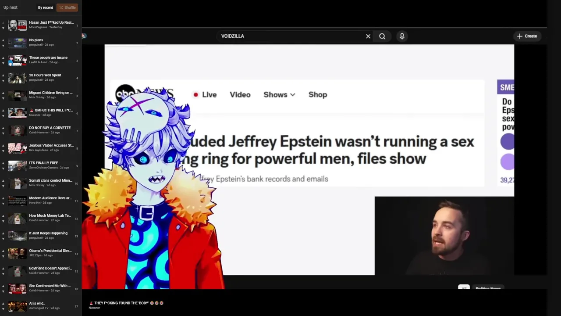Move 'IT'S FINALLY FREE' down in queue
The image size is (561, 316).
3,169
